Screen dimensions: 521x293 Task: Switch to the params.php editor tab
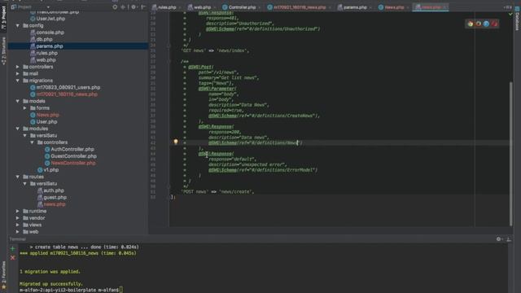click(355, 7)
